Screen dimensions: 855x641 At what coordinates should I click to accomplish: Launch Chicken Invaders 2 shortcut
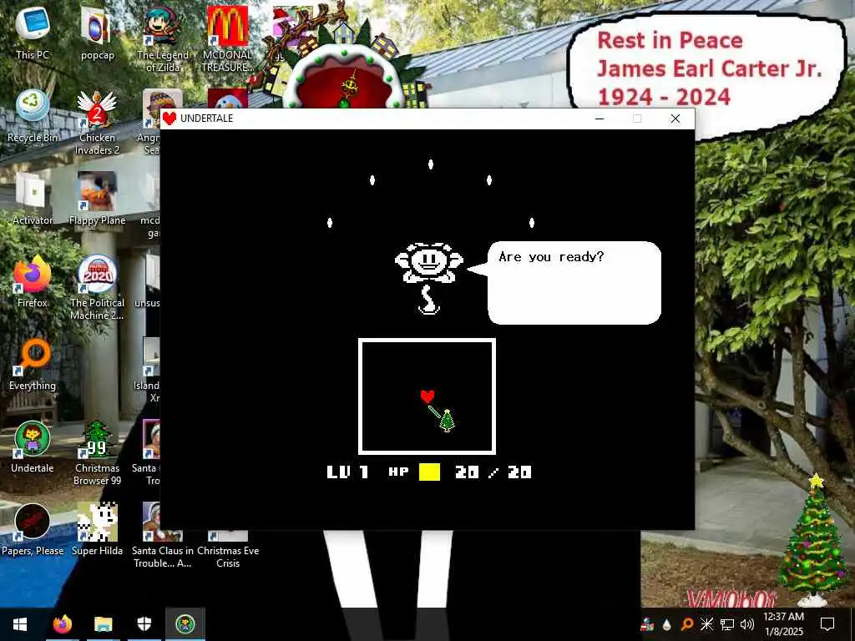coord(97,122)
